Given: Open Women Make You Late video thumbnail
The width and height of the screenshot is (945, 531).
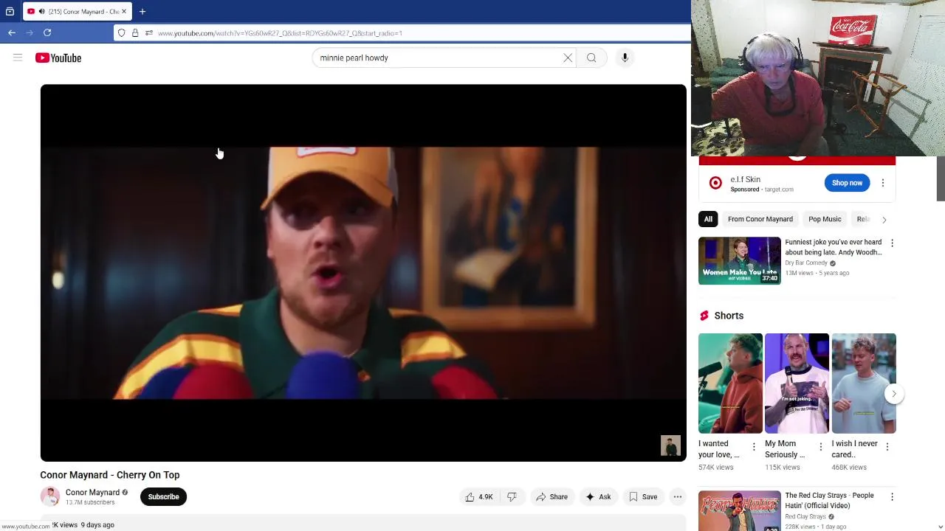Looking at the screenshot, I should [739, 260].
